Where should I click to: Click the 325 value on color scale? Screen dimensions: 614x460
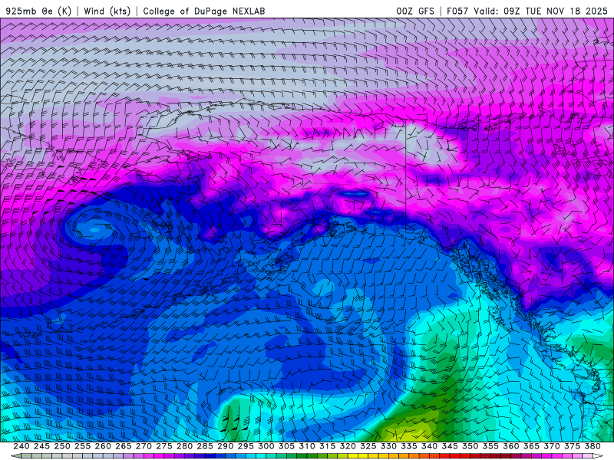click(x=368, y=446)
